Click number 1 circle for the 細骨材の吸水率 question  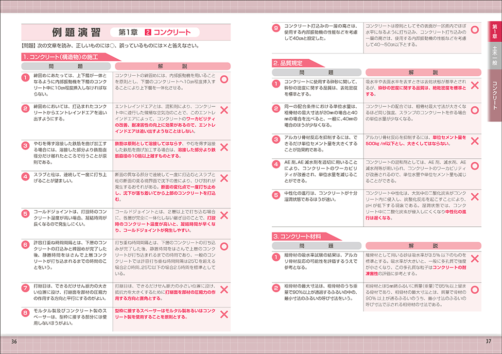pos(276,257)
